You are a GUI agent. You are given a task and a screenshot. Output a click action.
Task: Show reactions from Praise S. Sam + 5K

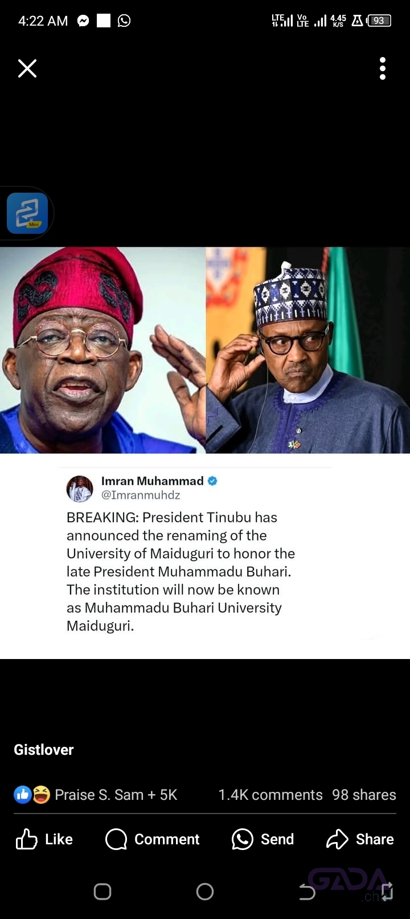tap(116, 795)
